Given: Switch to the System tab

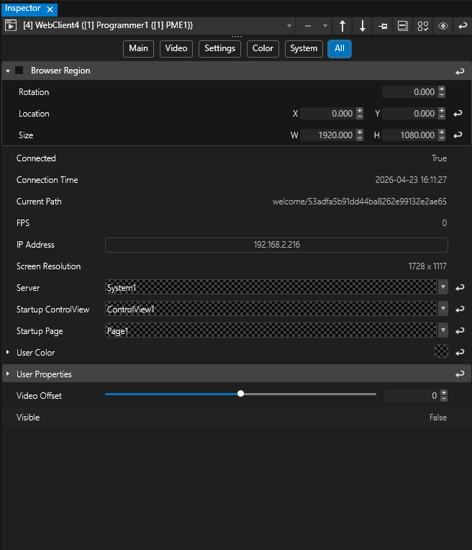Looking at the screenshot, I should point(304,48).
